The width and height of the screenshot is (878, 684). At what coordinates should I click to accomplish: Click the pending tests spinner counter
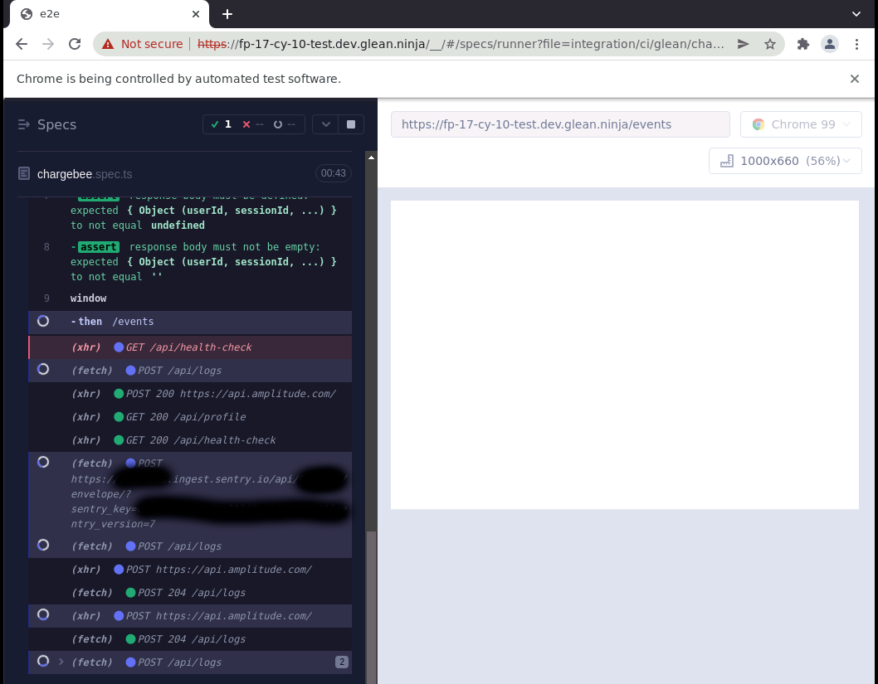[284, 124]
